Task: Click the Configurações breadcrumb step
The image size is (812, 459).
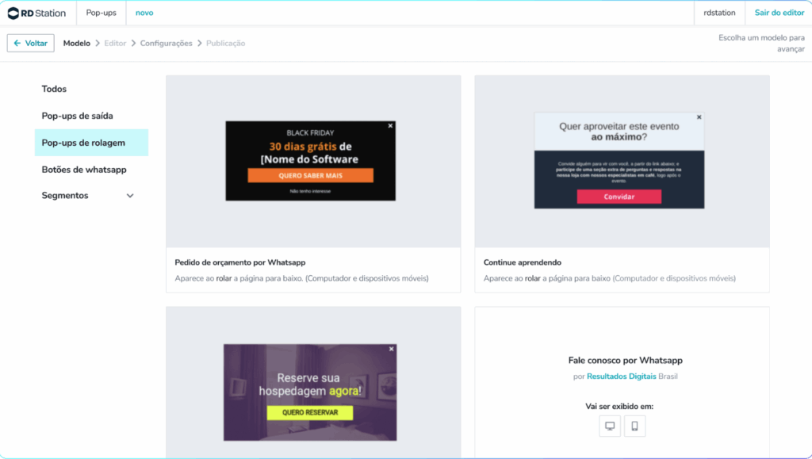Action: pyautogui.click(x=166, y=44)
